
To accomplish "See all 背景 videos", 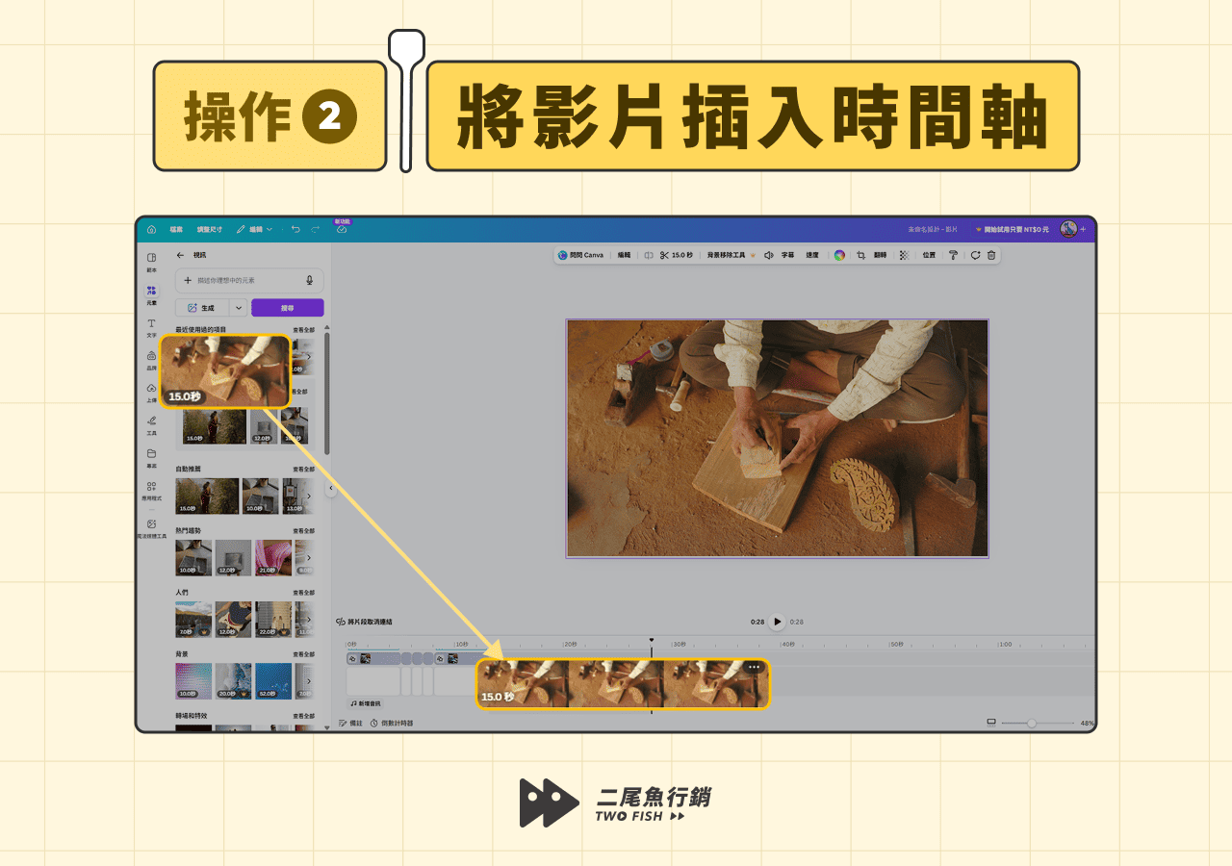I will [304, 654].
